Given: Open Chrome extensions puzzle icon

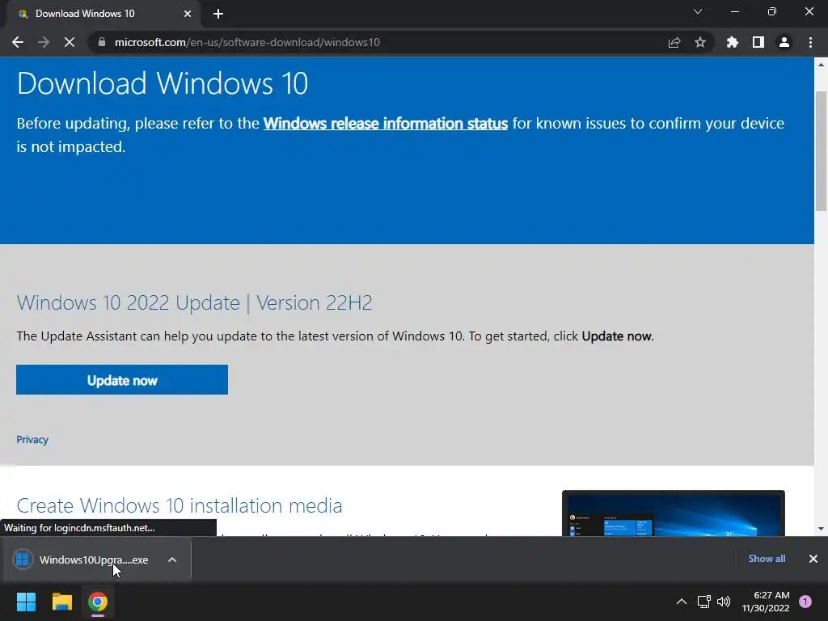Looking at the screenshot, I should (x=733, y=42).
